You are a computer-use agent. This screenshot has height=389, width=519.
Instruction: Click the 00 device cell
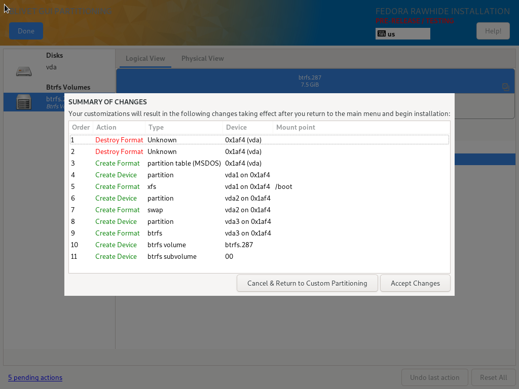point(229,256)
